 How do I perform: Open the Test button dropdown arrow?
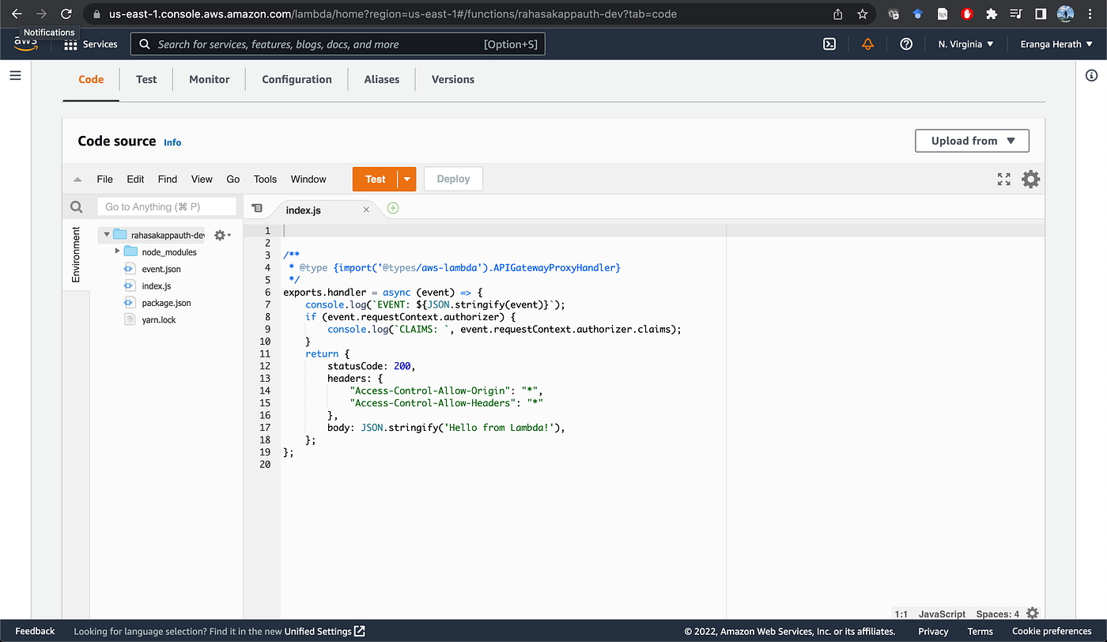(407, 179)
